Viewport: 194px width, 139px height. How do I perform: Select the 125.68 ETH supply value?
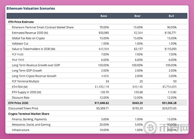coord(138,92)
